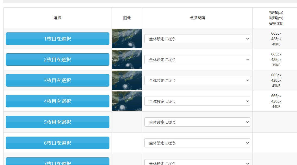Expand the 点滅間隔 dropdown for image 2
The width and height of the screenshot is (297, 165).
click(x=197, y=60)
